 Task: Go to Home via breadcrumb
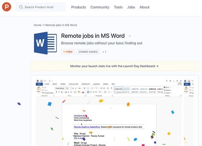click(x=38, y=25)
